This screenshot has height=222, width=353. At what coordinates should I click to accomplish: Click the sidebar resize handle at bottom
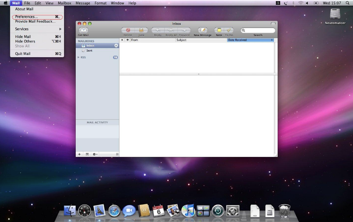(117, 154)
